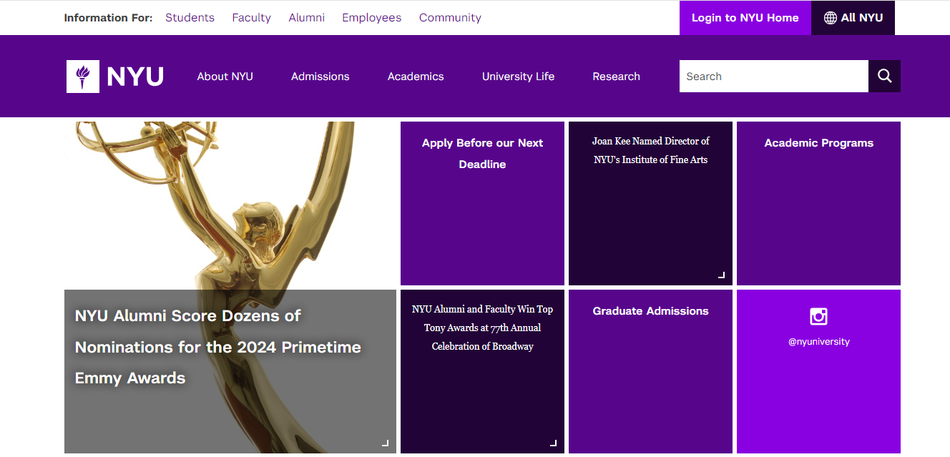Click the @nyuniversity handle text
The image size is (950, 457).
pyautogui.click(x=819, y=342)
